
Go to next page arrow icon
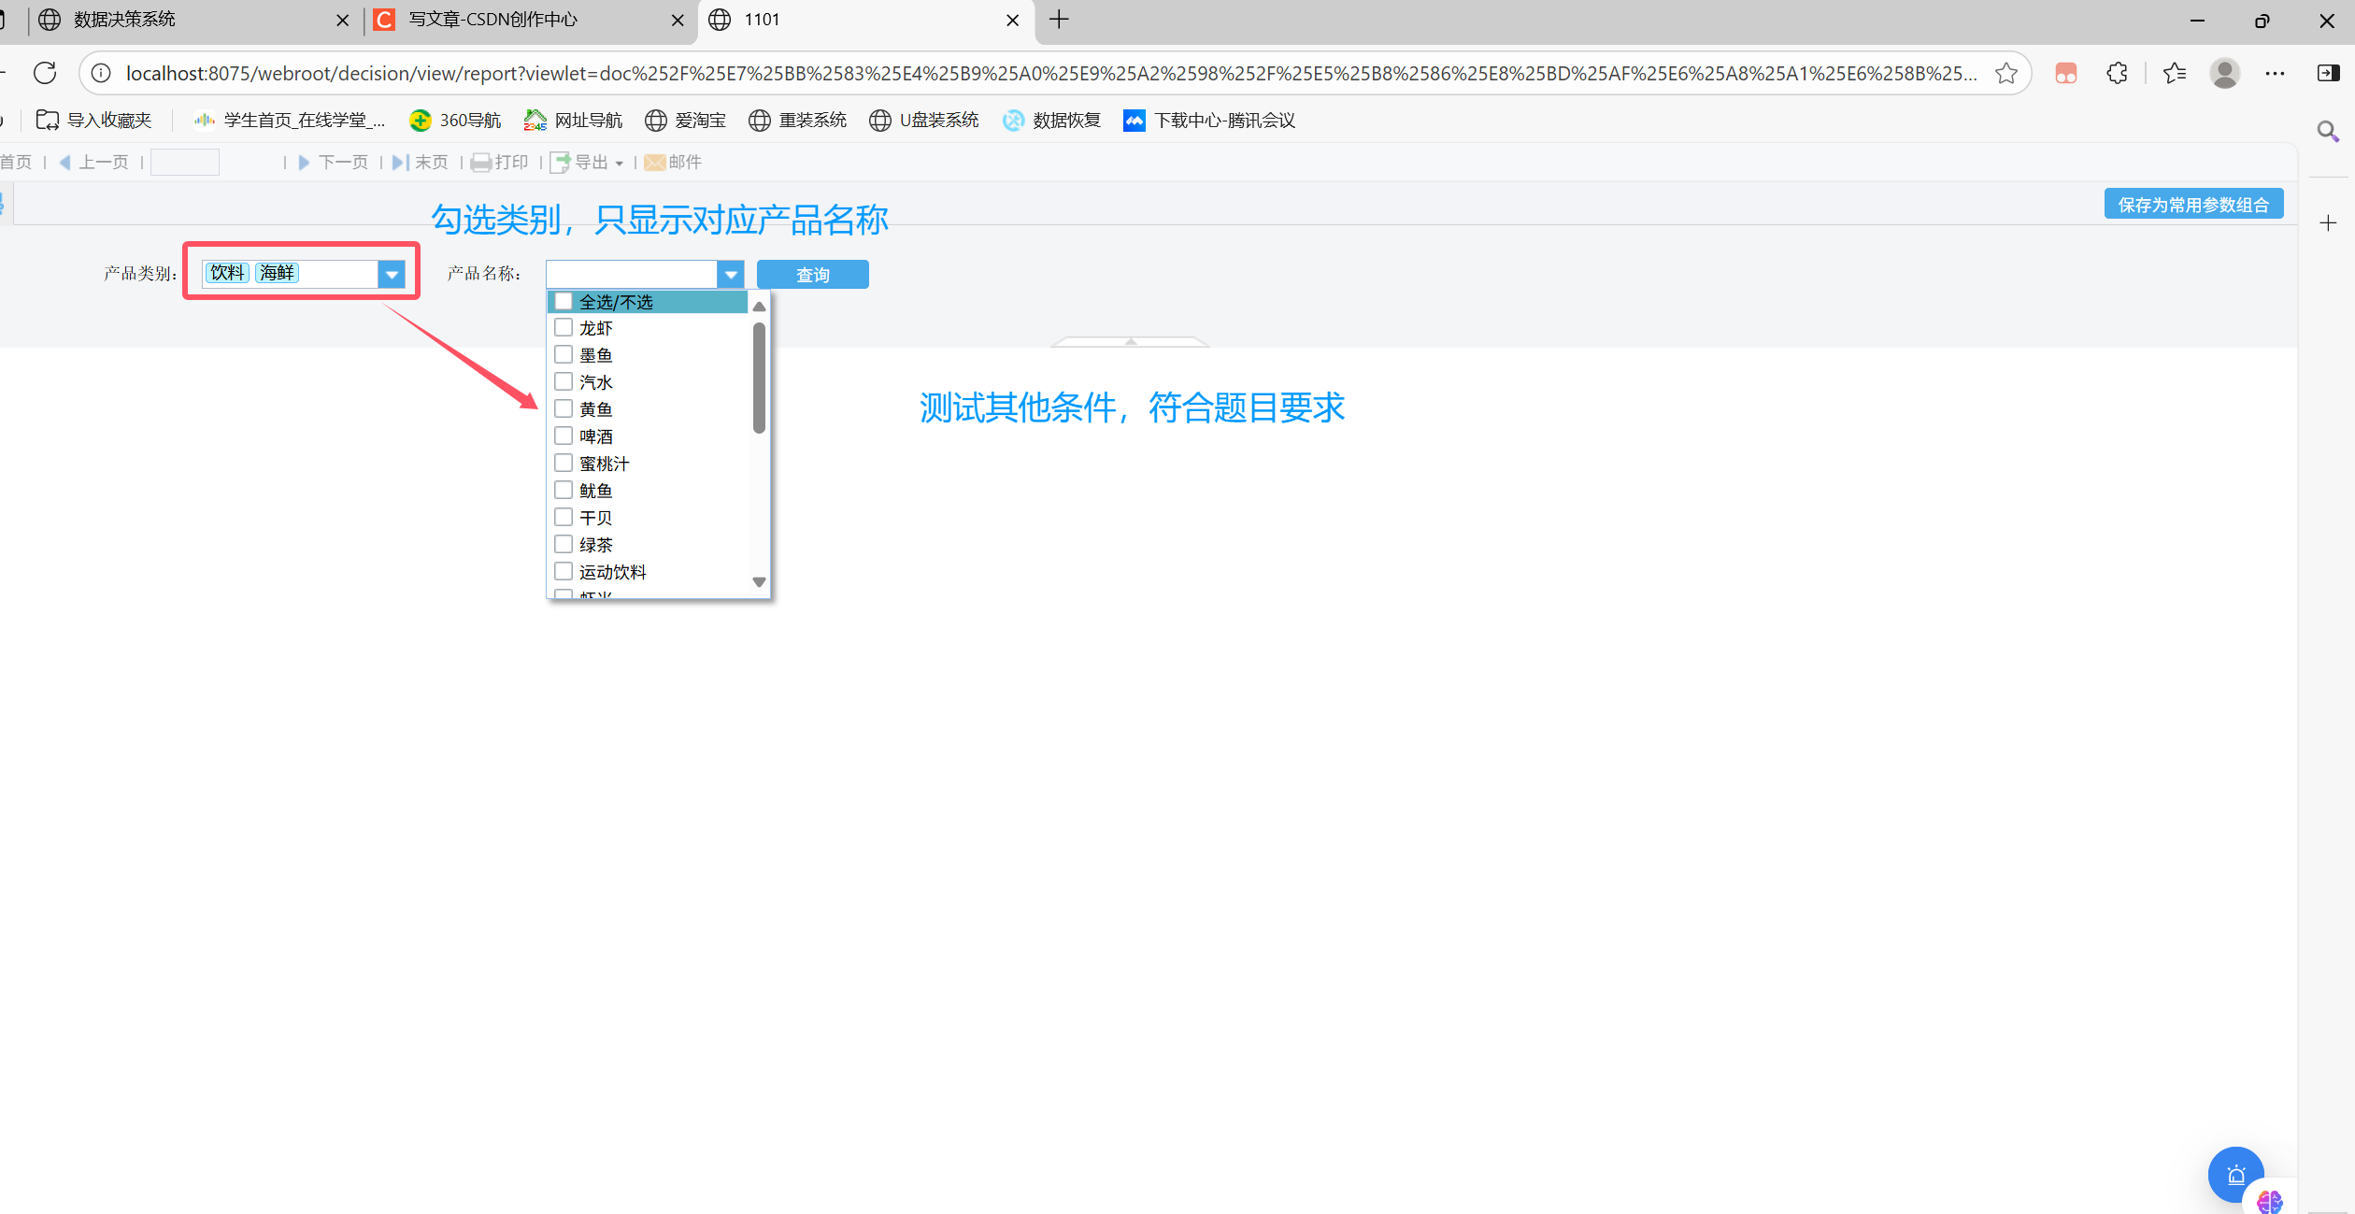tap(304, 163)
